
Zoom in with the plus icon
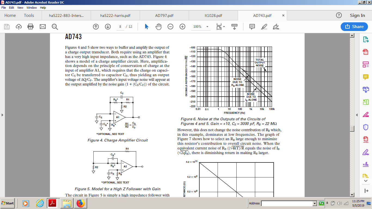click(x=182, y=27)
